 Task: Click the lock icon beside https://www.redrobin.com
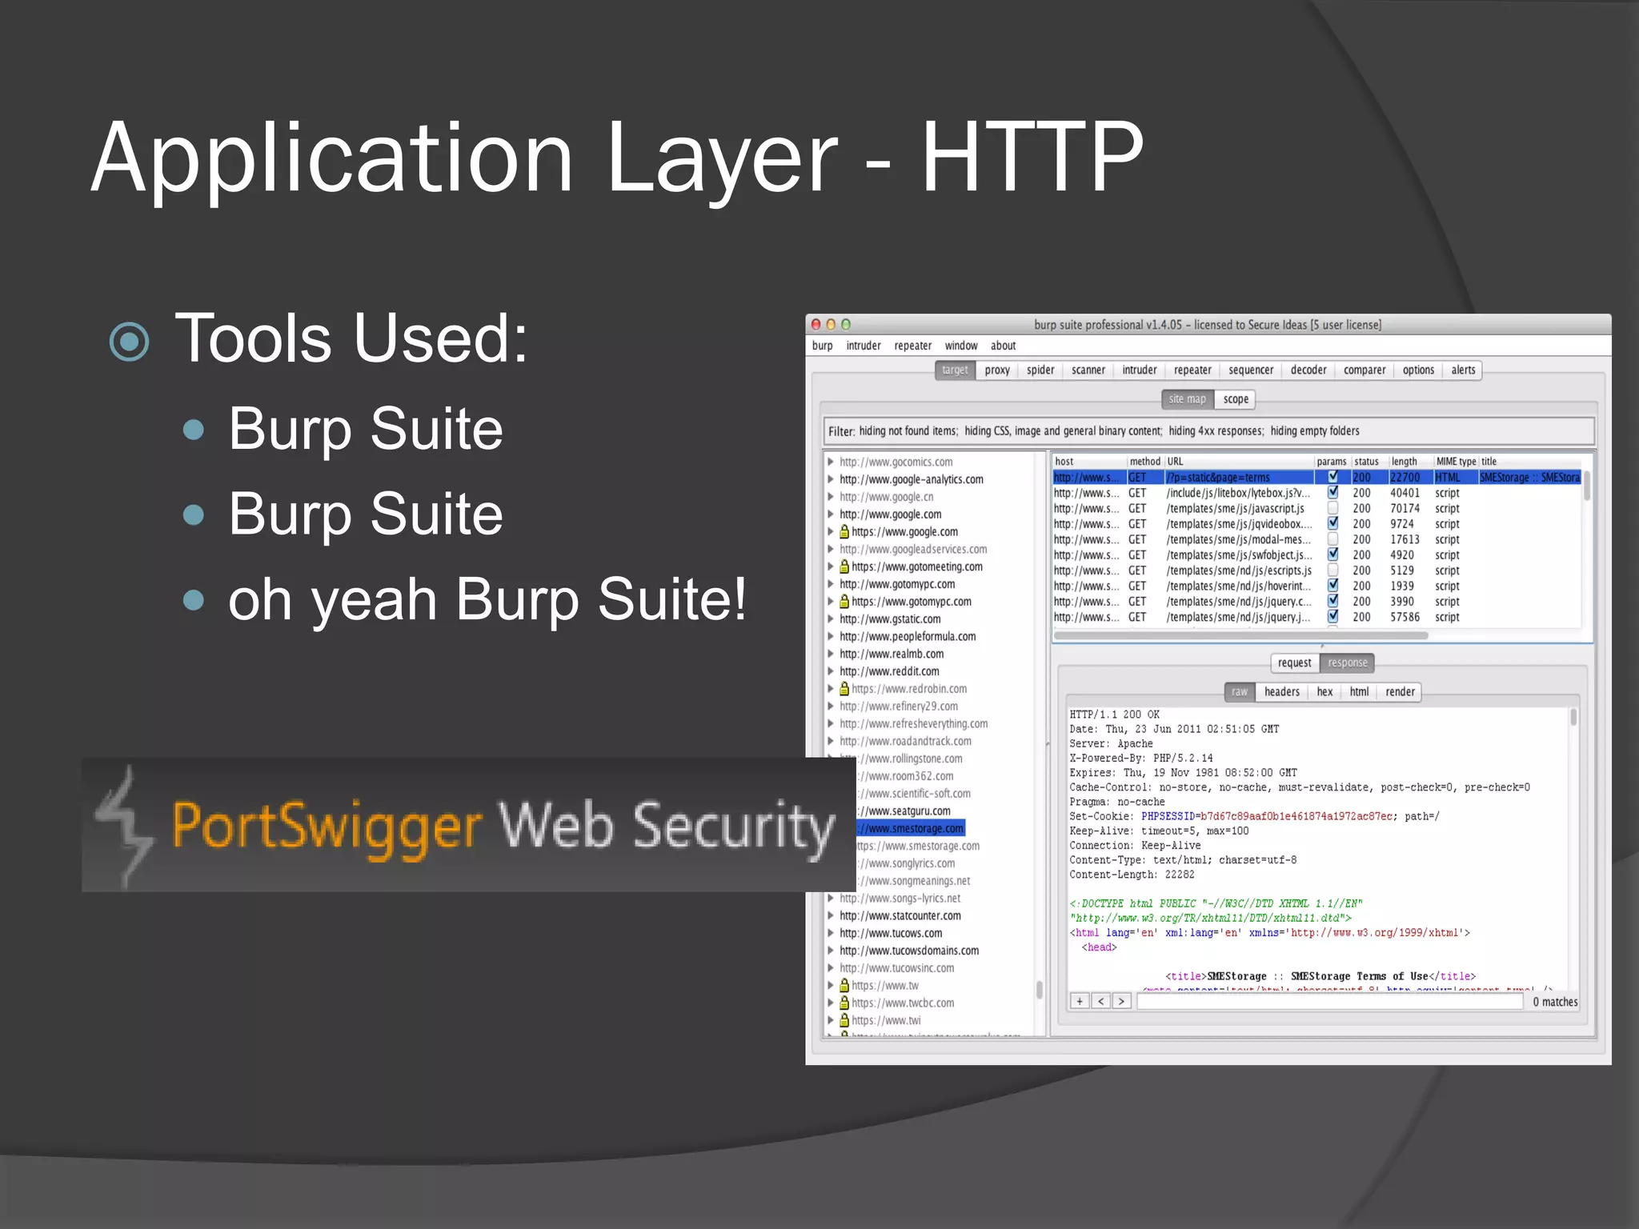tap(844, 688)
